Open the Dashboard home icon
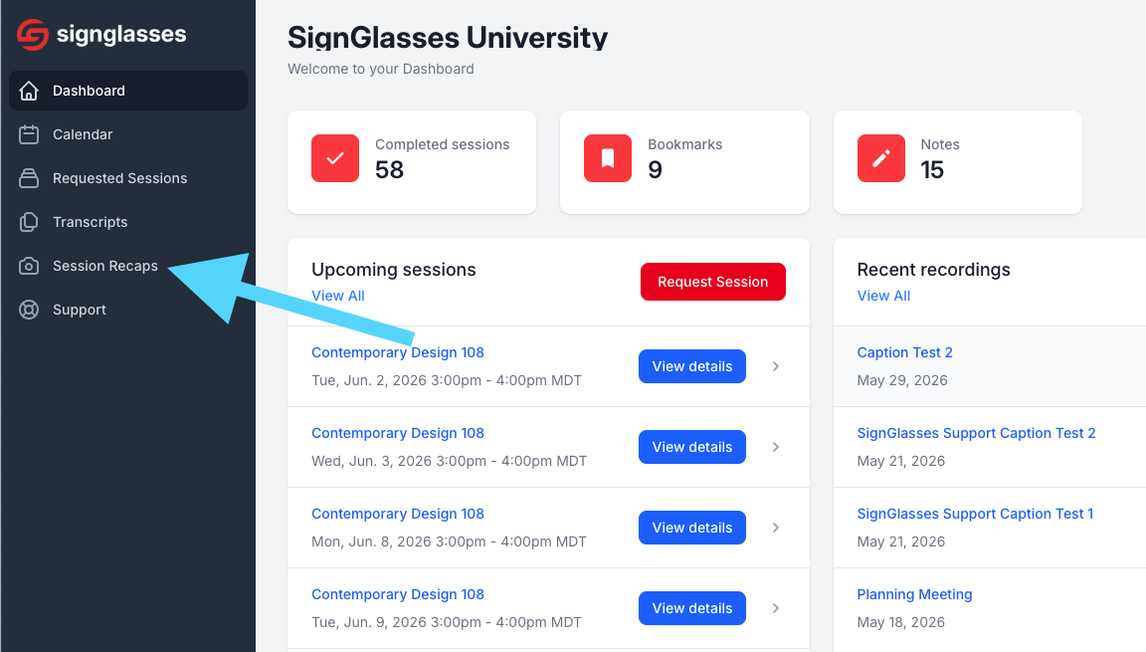The height and width of the screenshot is (652, 1146). tap(29, 91)
